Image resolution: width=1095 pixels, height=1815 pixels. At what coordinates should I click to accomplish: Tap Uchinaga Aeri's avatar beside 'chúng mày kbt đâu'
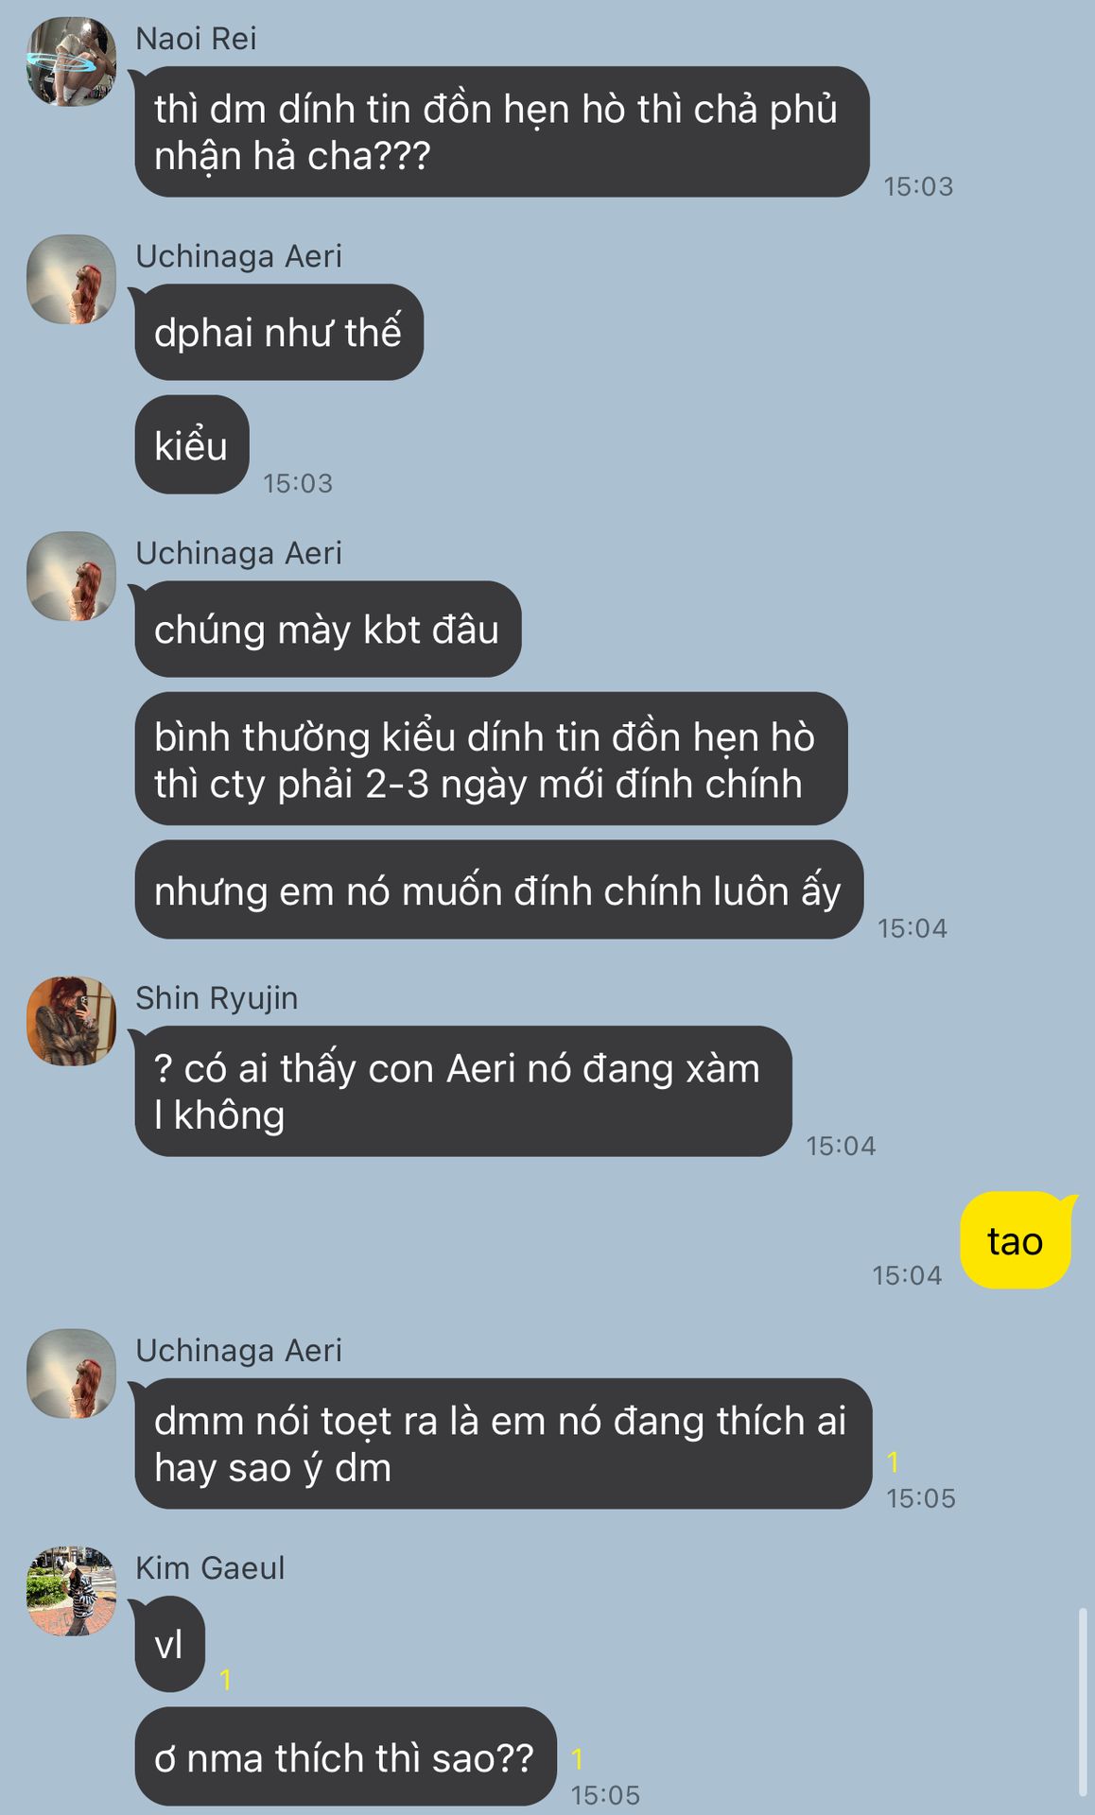pyautogui.click(x=71, y=576)
